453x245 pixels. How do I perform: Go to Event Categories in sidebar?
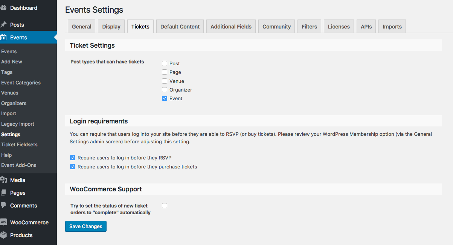pyautogui.click(x=21, y=83)
